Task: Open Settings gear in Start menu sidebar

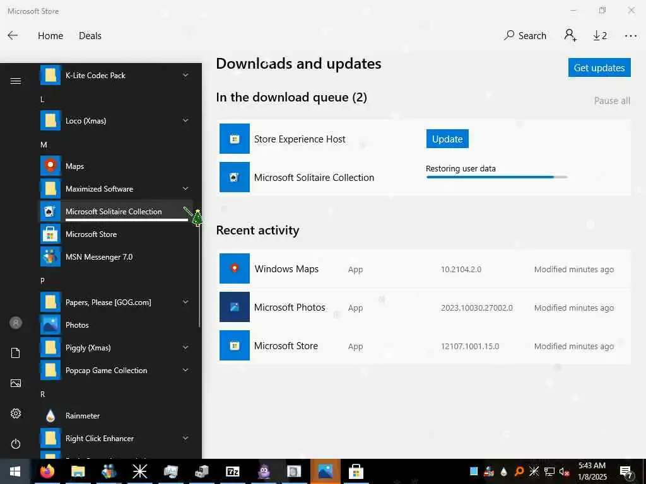Action: click(x=16, y=413)
